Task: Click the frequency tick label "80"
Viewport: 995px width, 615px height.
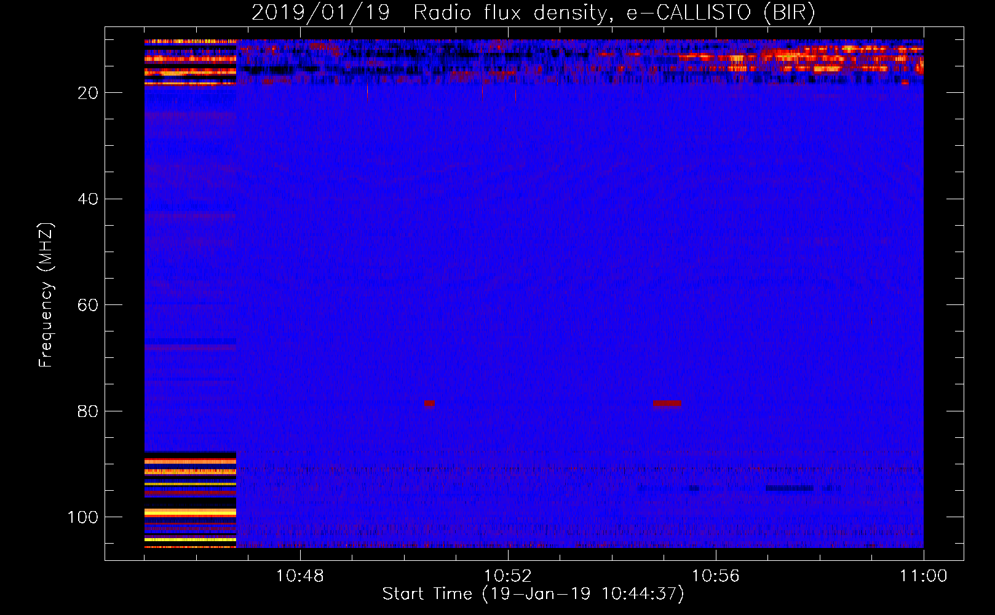Action: (88, 411)
